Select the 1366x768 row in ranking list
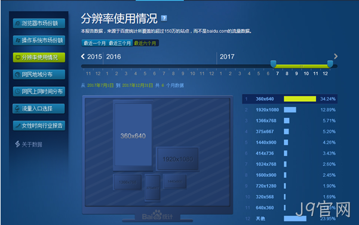Viewport: 359px width, 225px height. [290, 121]
